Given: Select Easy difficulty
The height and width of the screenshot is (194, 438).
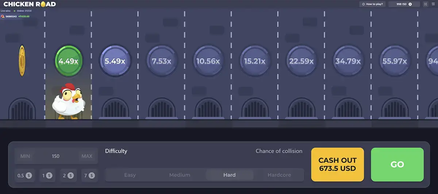Looking at the screenshot, I should coord(130,175).
